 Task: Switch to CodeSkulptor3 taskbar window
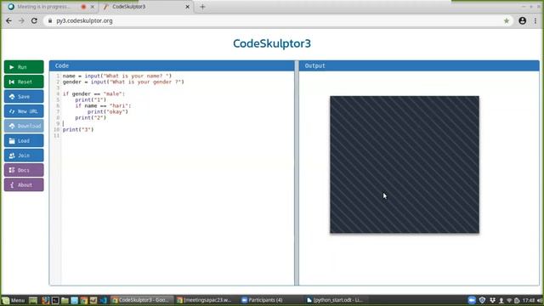tap(142, 300)
